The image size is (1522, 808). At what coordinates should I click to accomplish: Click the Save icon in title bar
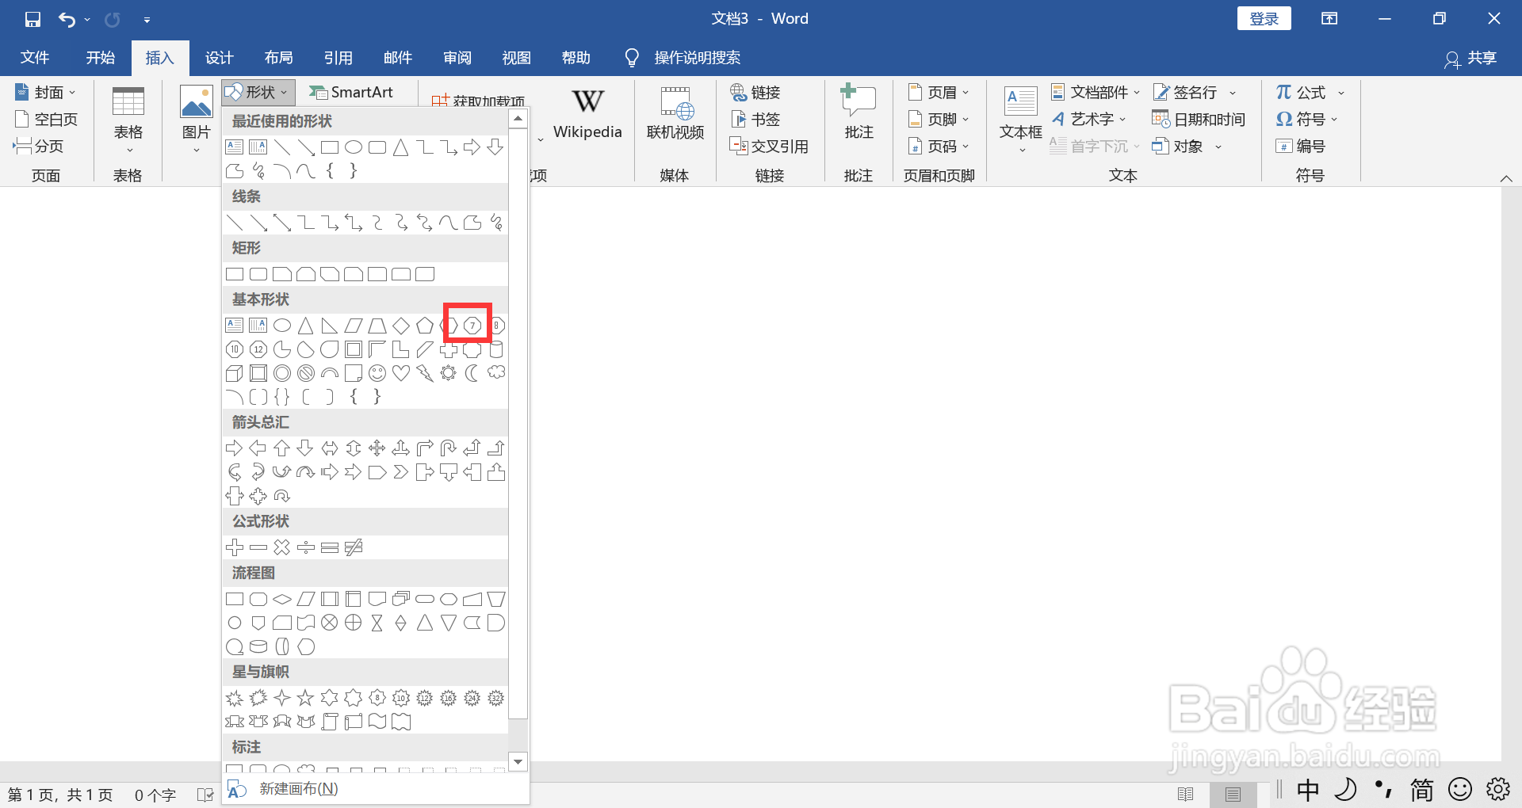click(33, 19)
